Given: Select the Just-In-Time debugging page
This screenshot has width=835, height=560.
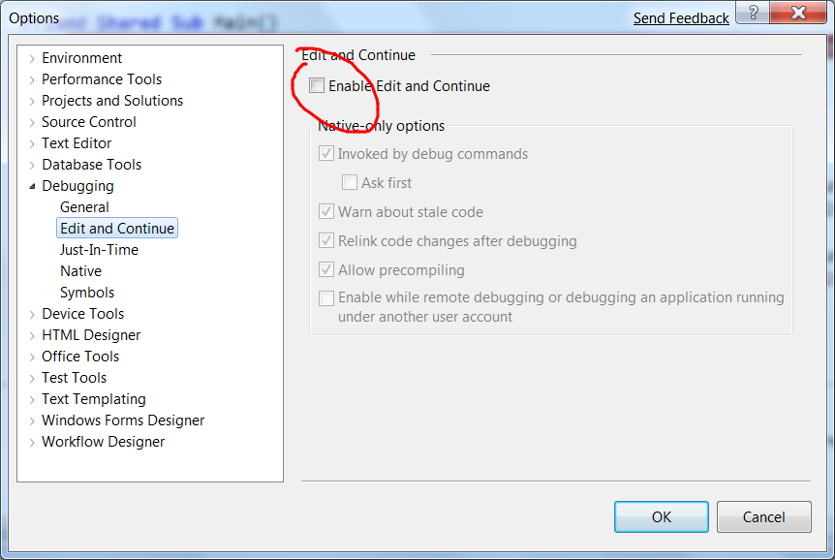Looking at the screenshot, I should (99, 250).
